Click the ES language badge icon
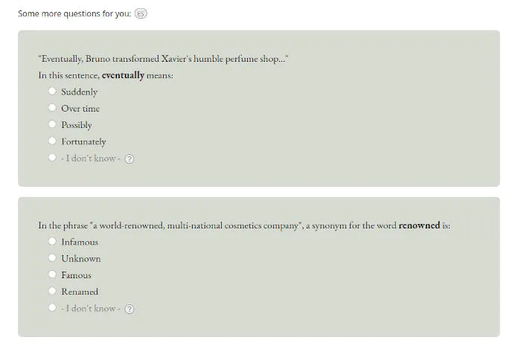Viewport: 521px width, 343px height. tap(141, 13)
